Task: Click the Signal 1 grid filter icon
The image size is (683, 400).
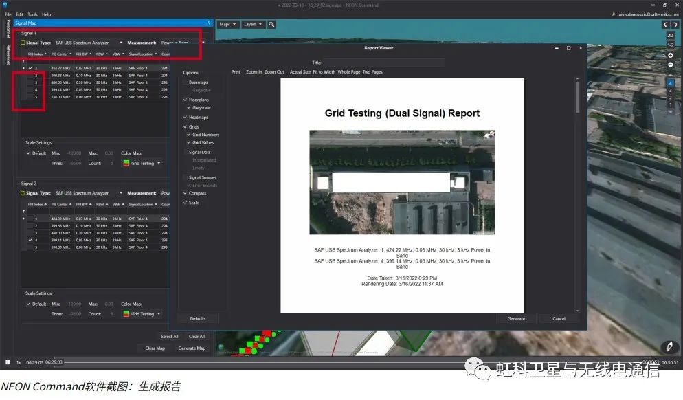Action: click(23, 60)
